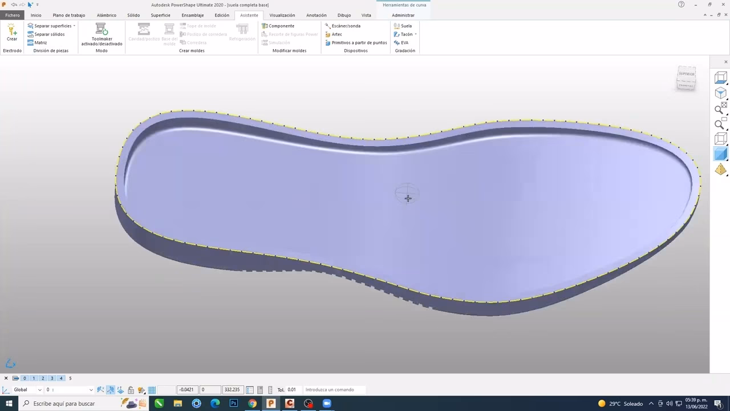Image resolution: width=730 pixels, height=411 pixels.
Task: Switch to the Superficie ribbon tab
Action: [160, 15]
